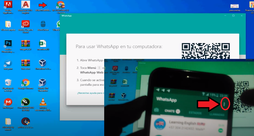This screenshot has height=136, width=254.
Task: Open the members(1) spreadsheet file
Action: [x=43, y=45]
